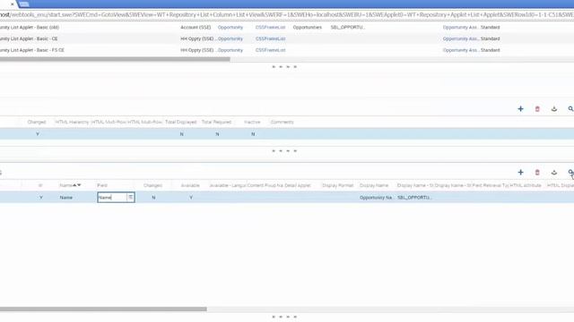Click Changed header in middle applet
This screenshot has height=322, width=574.
[37, 122]
